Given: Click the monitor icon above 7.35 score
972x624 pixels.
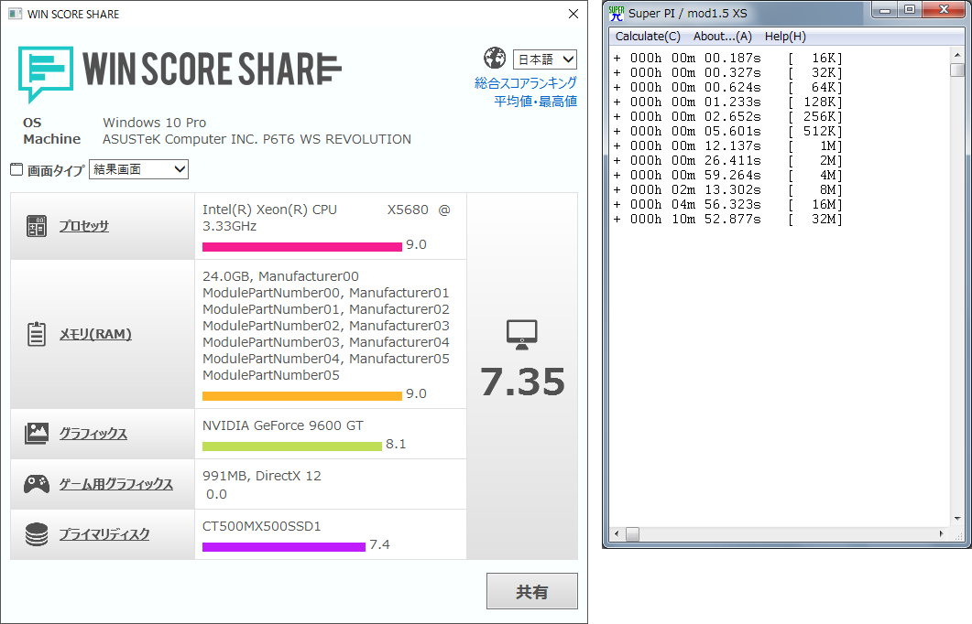Looking at the screenshot, I should pos(522,334).
